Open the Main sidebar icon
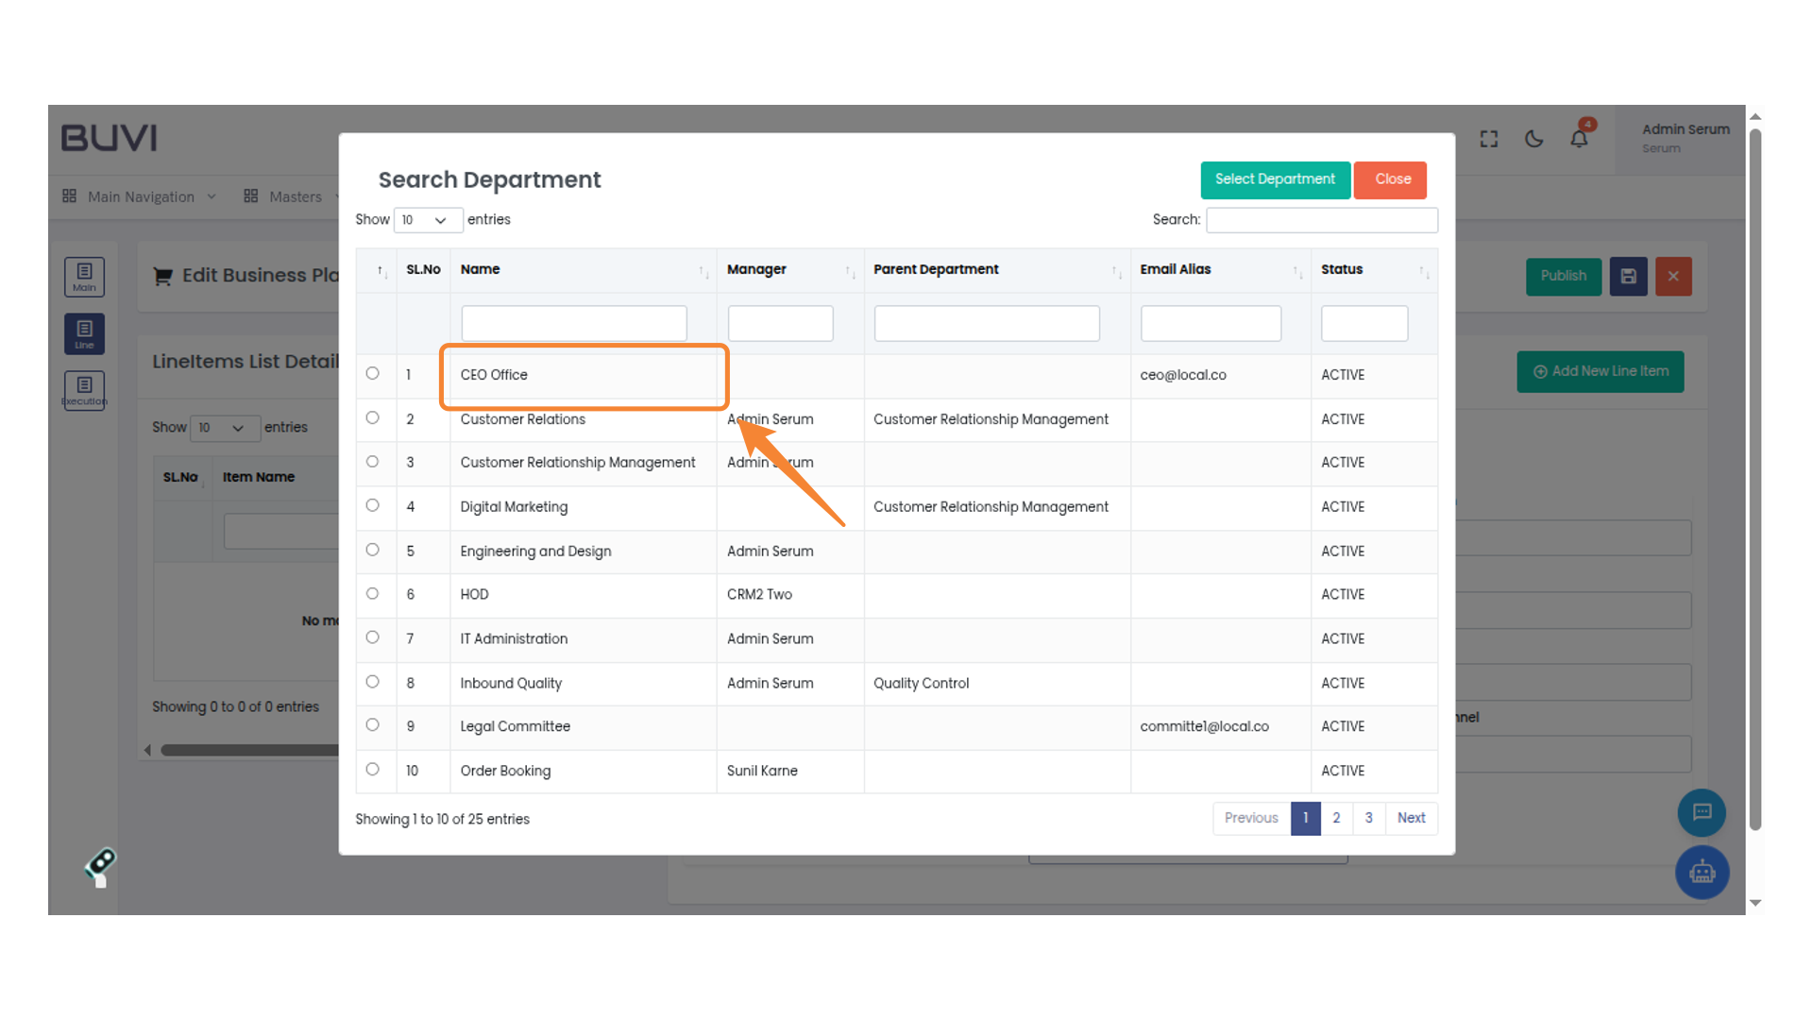 pyautogui.click(x=84, y=277)
